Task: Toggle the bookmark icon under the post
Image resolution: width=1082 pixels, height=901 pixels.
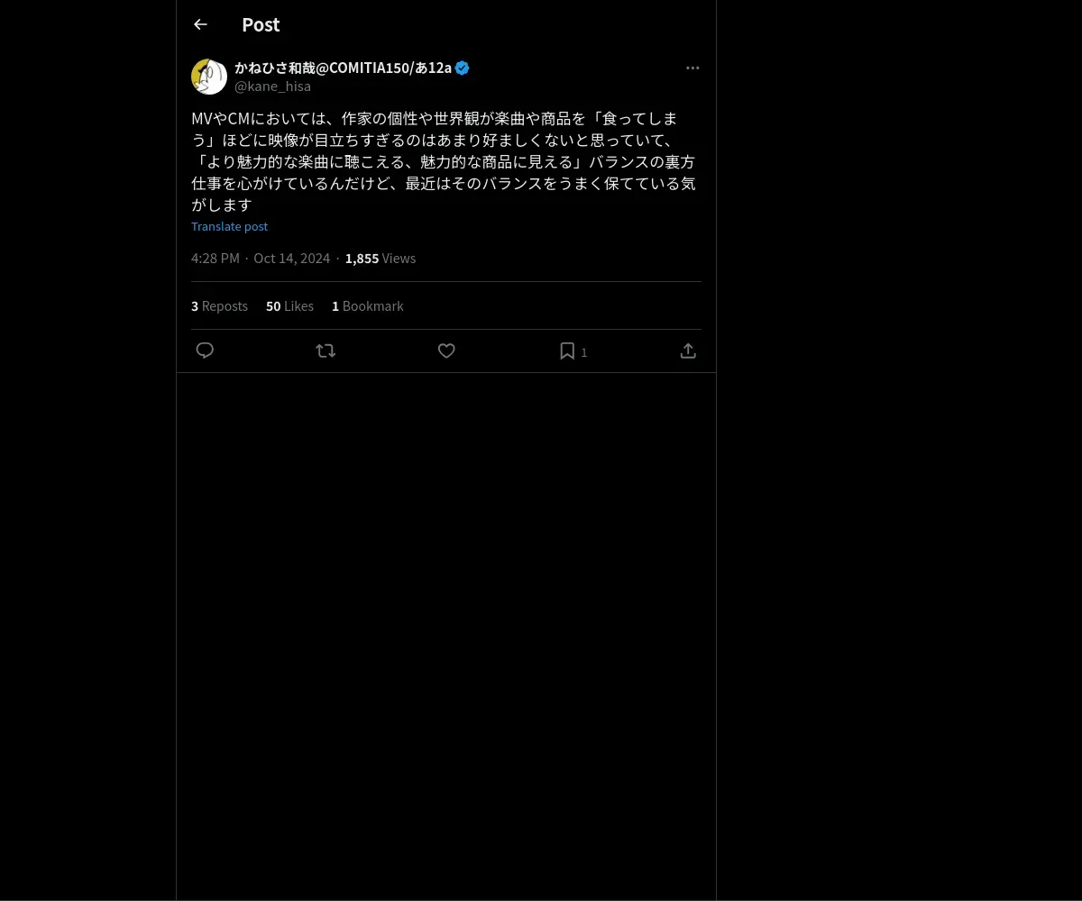Action: click(x=567, y=350)
